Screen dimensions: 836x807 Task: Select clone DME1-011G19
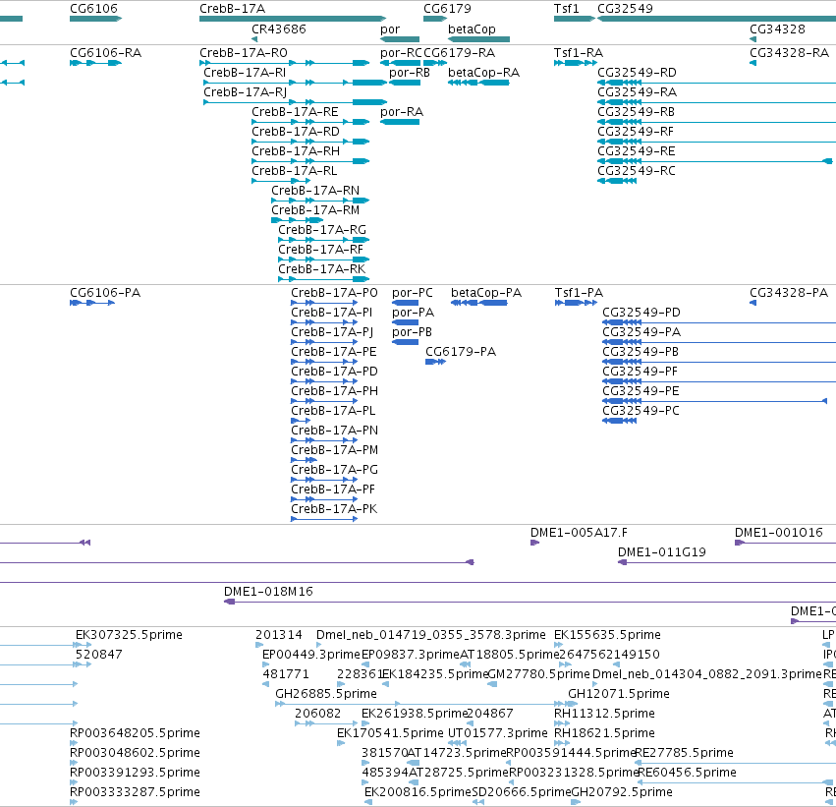click(x=727, y=562)
